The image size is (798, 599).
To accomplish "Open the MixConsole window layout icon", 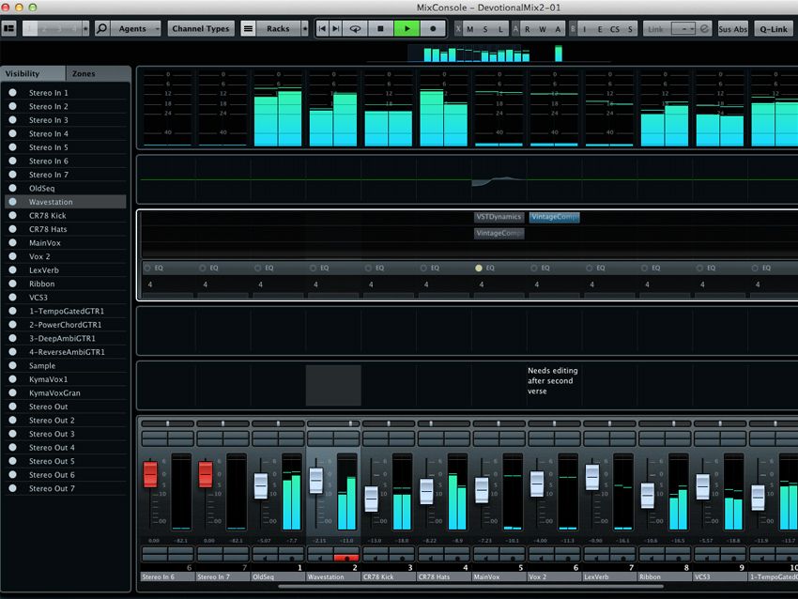I will pos(10,28).
